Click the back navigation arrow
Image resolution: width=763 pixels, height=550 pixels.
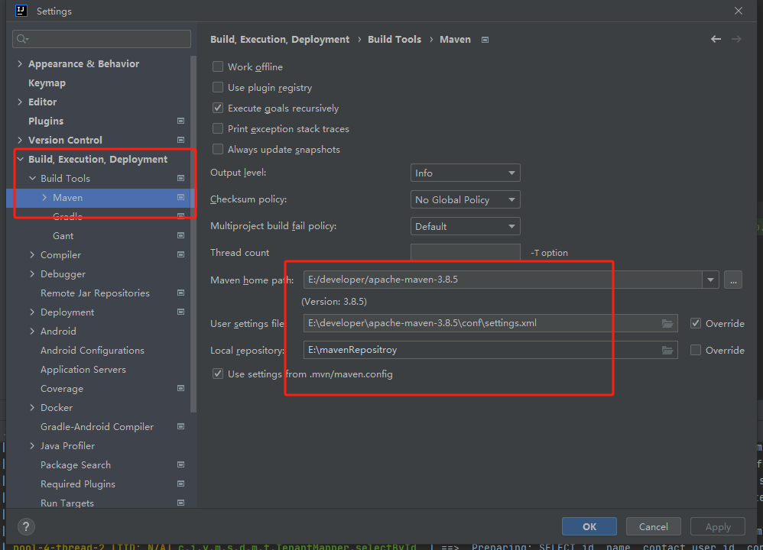pos(716,39)
